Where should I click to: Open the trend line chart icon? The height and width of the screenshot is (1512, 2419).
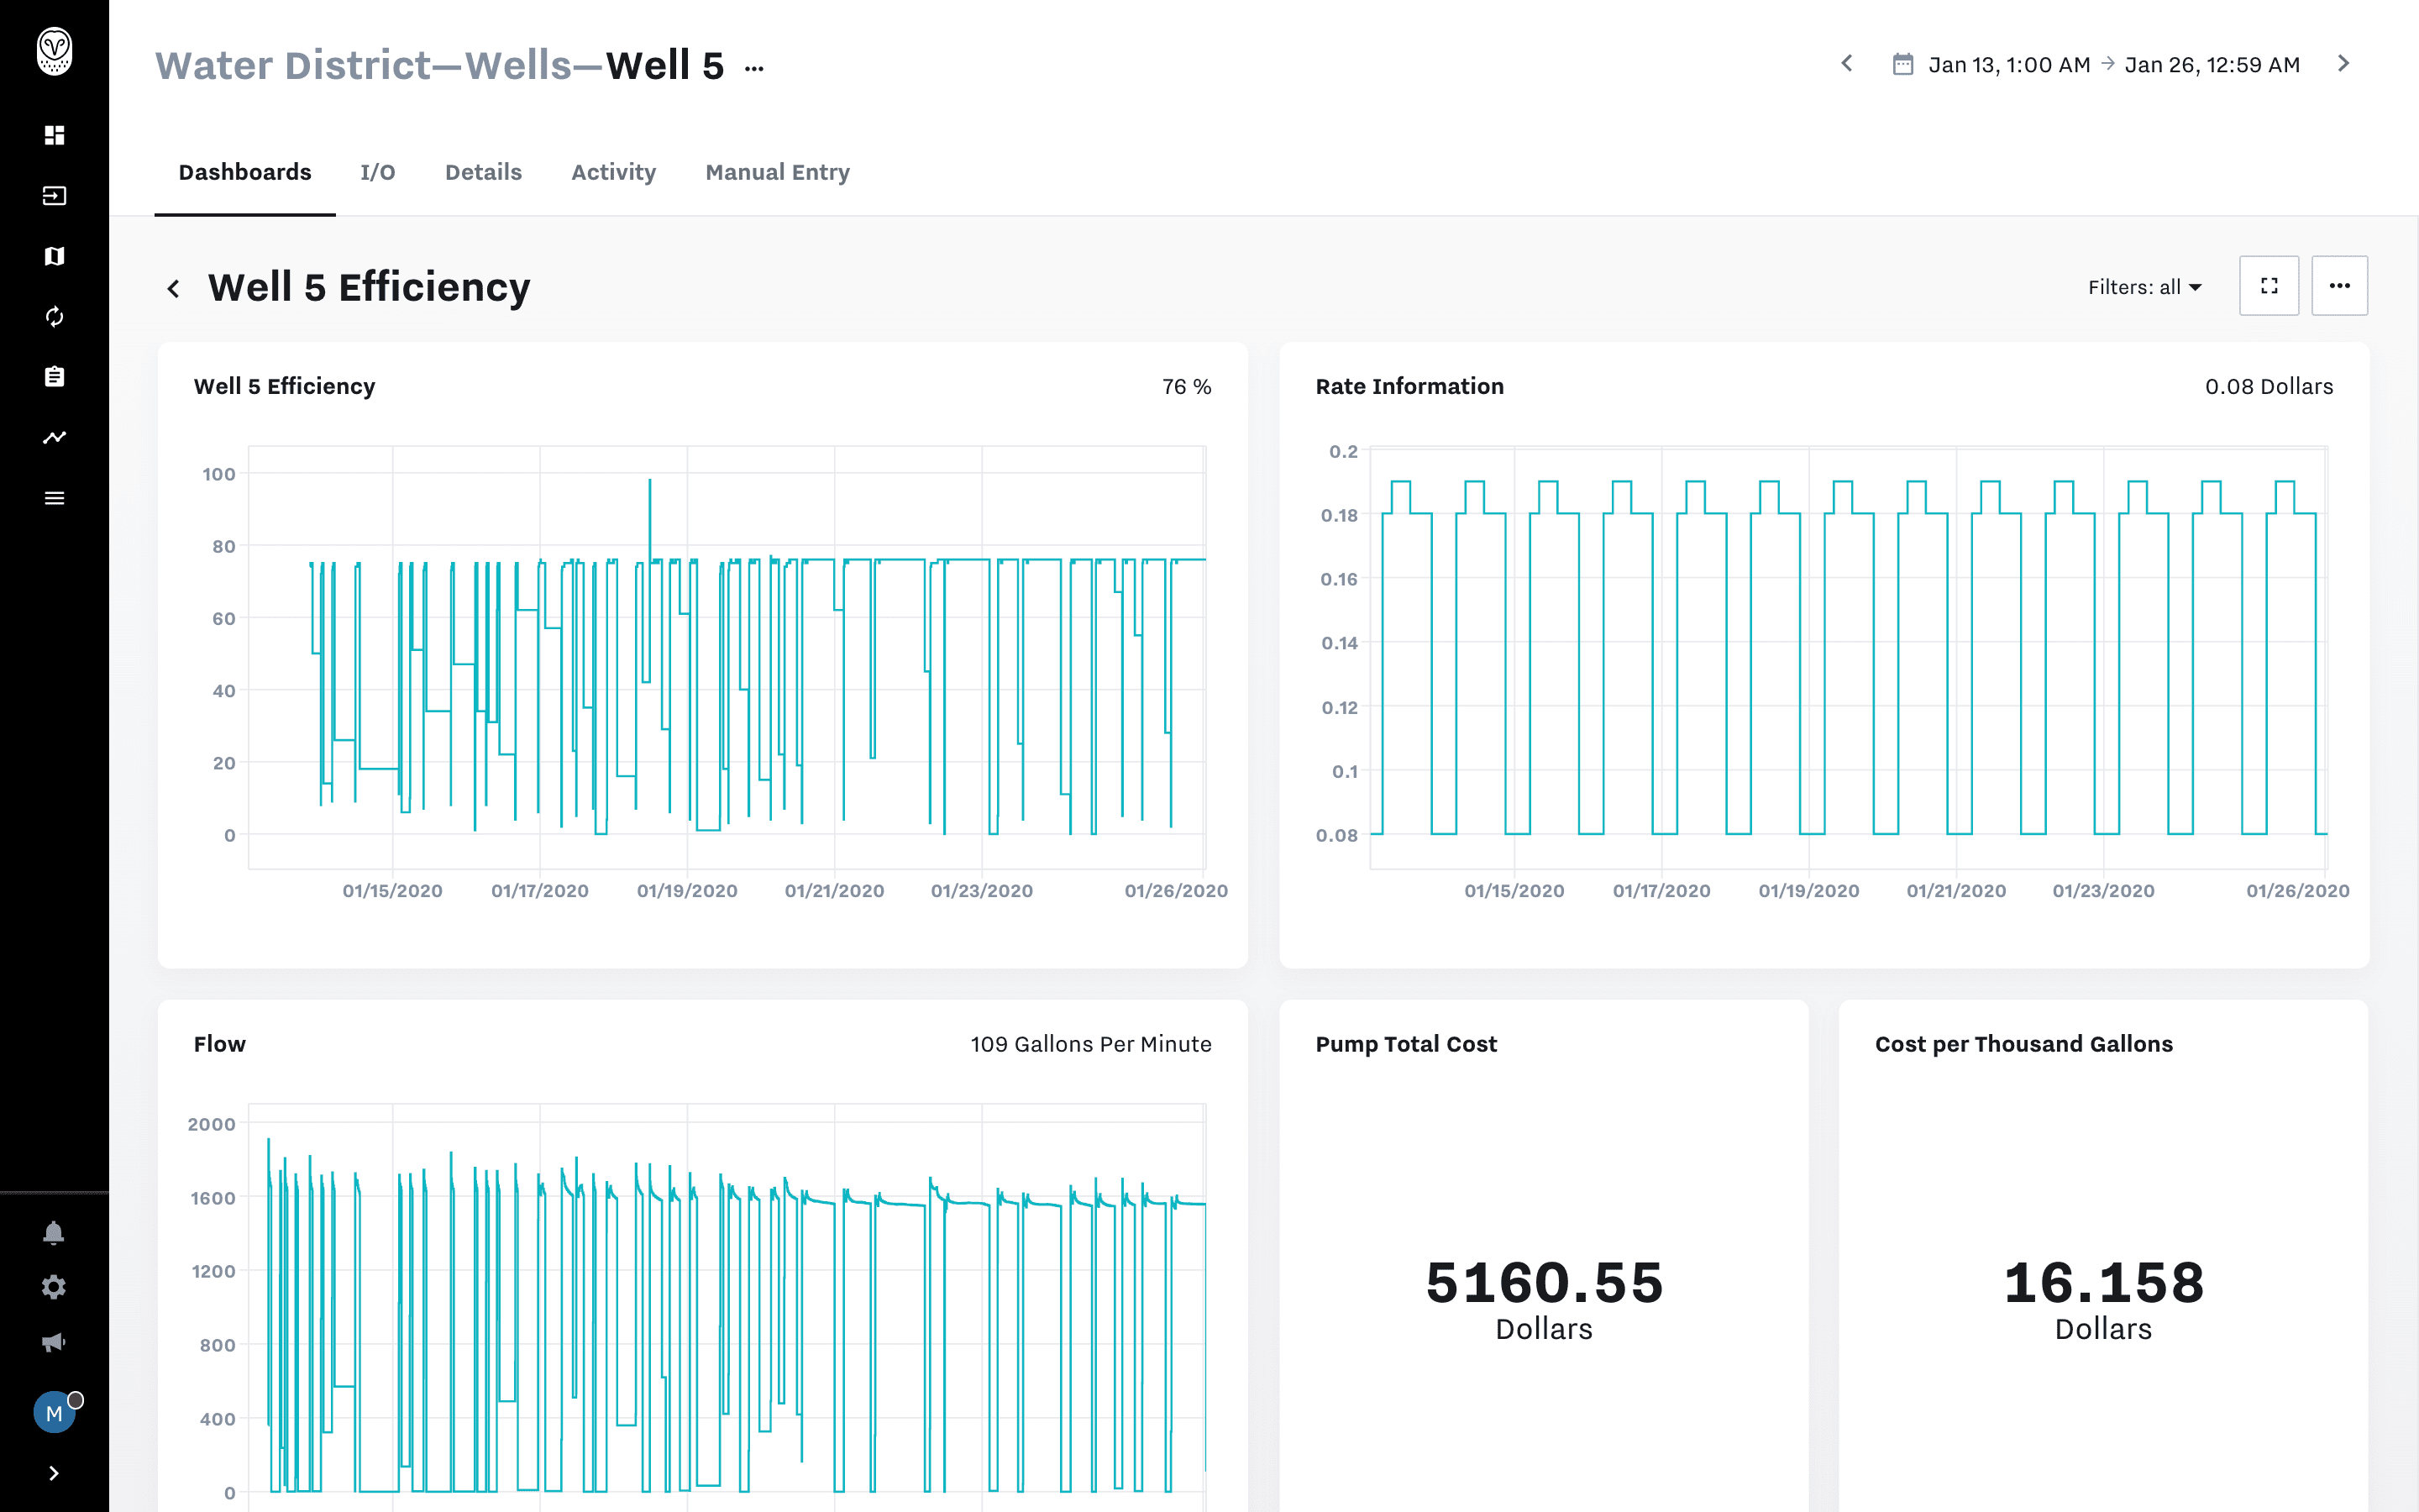coord(54,437)
